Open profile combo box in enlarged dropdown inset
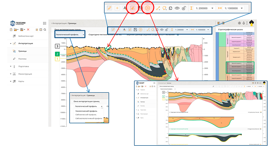 click(x=88, y=106)
